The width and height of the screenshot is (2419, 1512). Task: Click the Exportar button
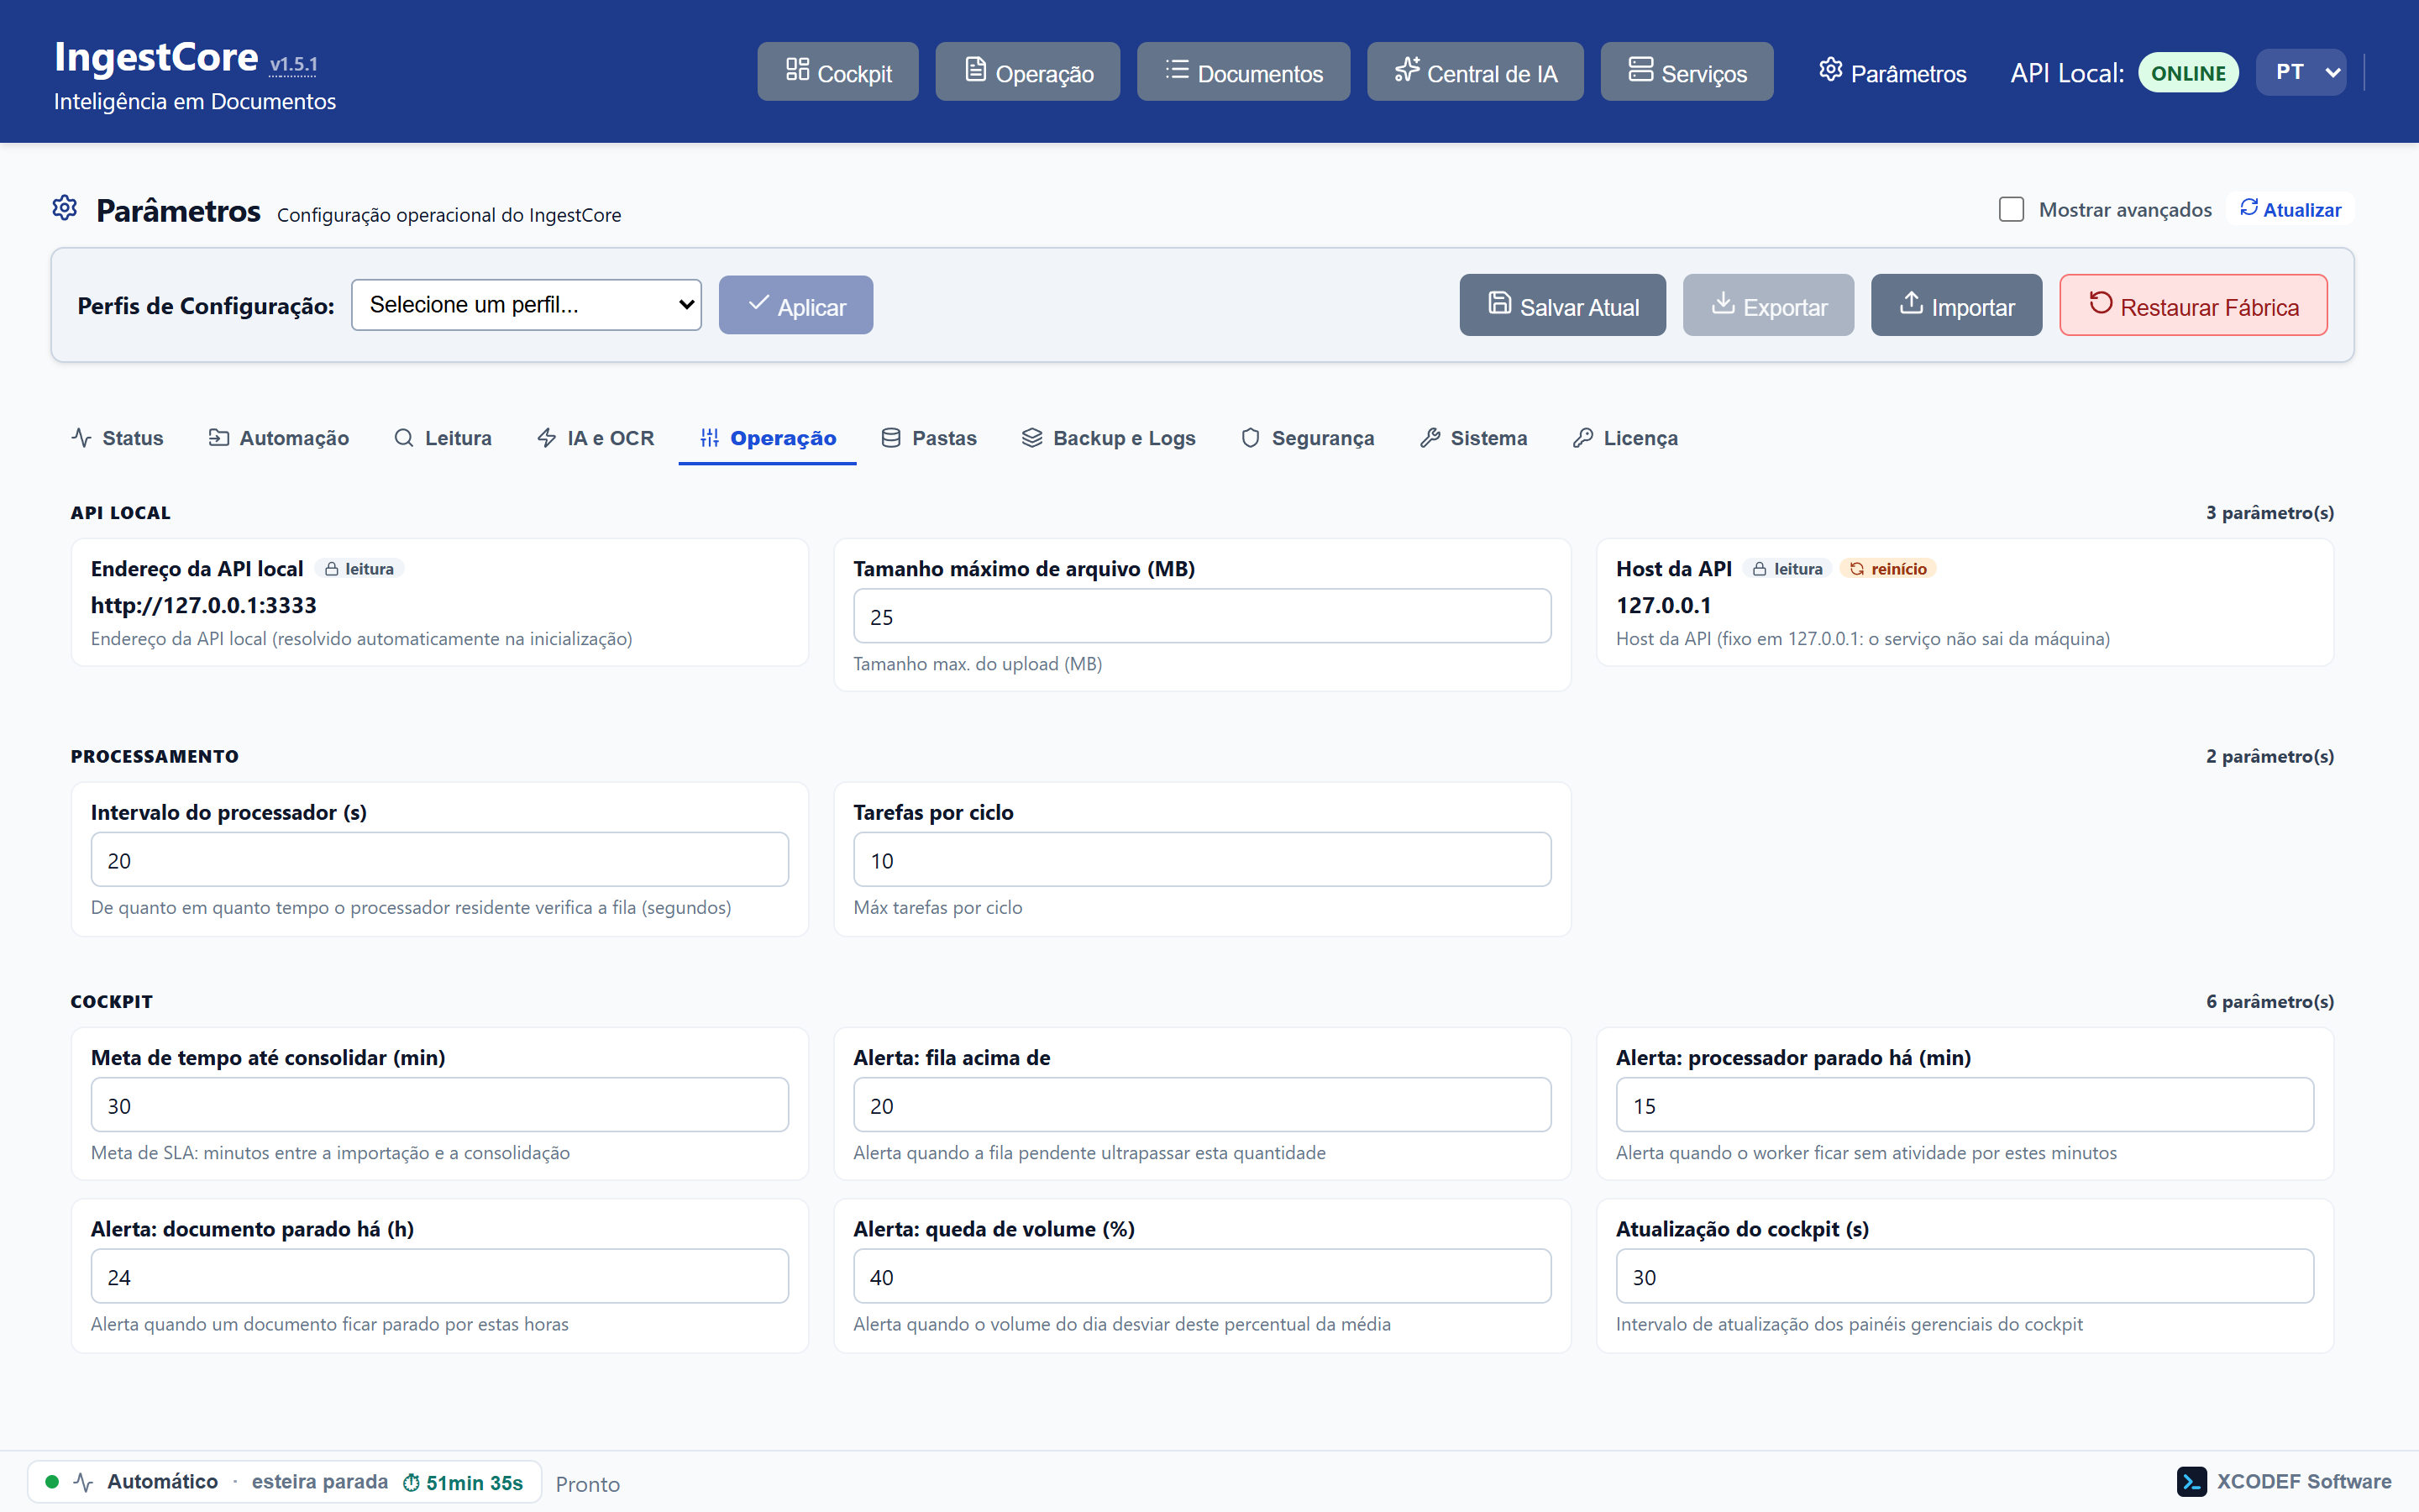pos(1768,305)
